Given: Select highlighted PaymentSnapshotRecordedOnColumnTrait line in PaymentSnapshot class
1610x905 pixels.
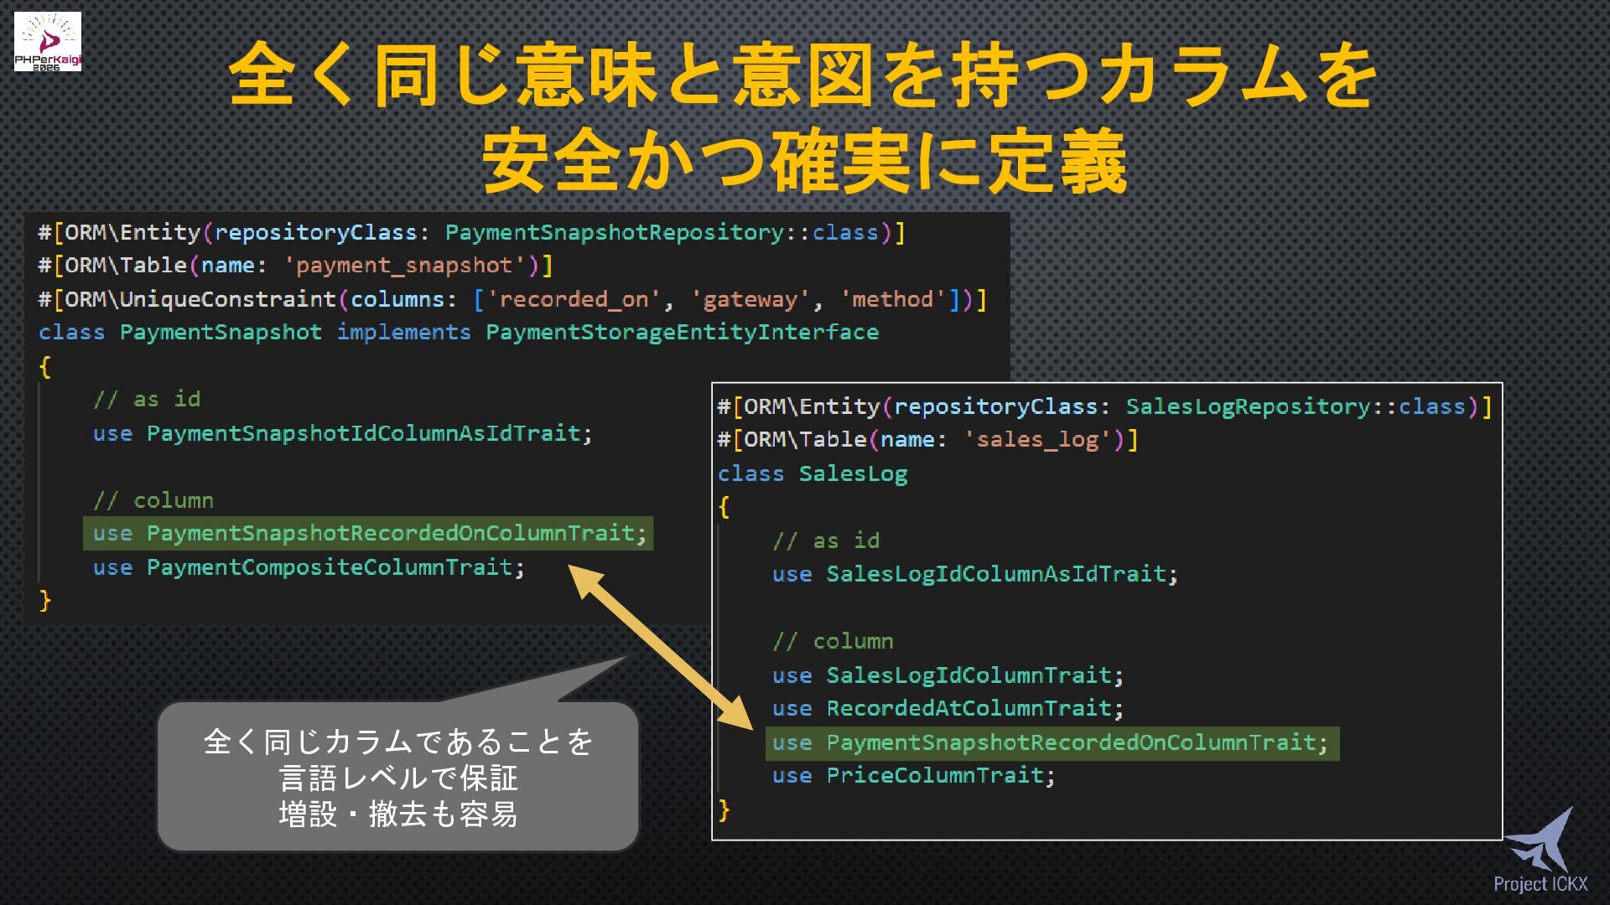Looking at the screenshot, I should (x=369, y=534).
